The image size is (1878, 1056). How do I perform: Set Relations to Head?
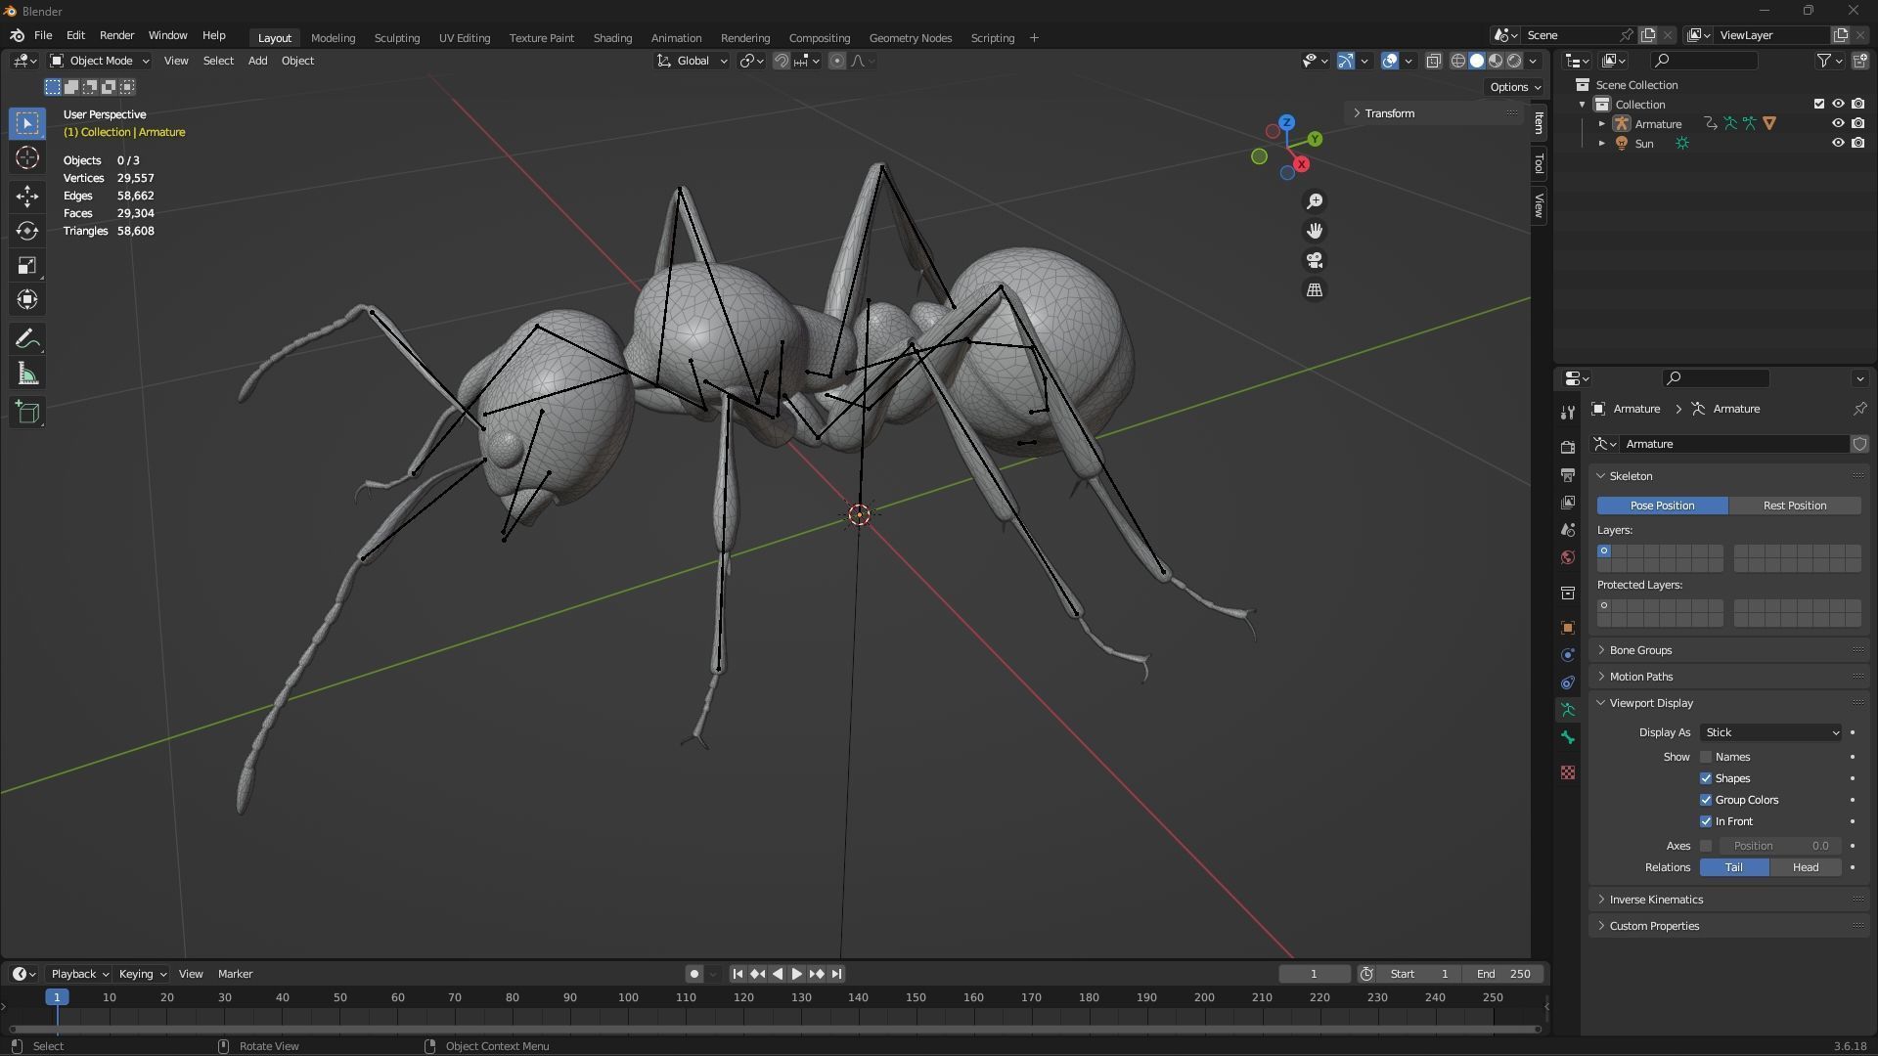point(1806,867)
